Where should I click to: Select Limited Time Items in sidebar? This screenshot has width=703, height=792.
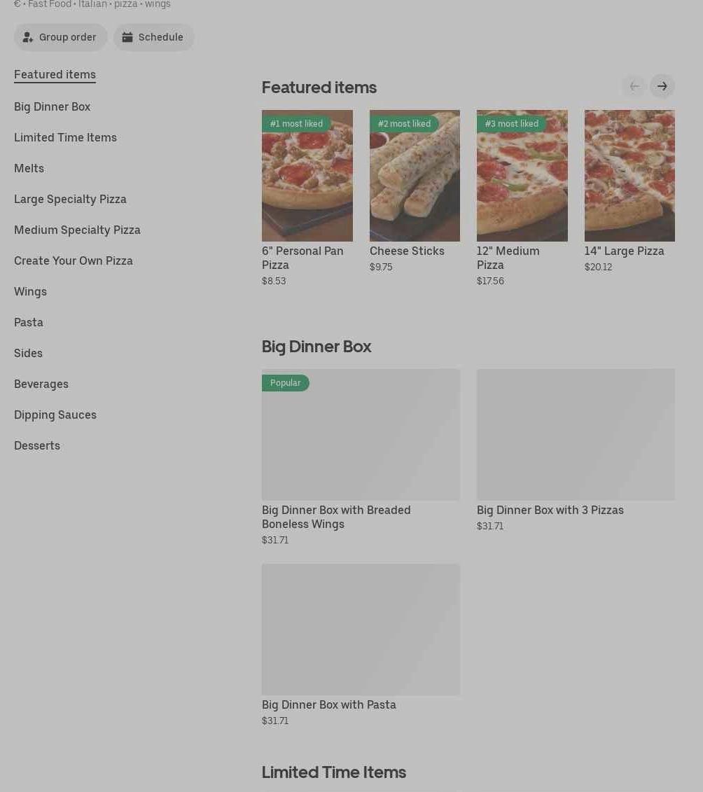point(65,137)
